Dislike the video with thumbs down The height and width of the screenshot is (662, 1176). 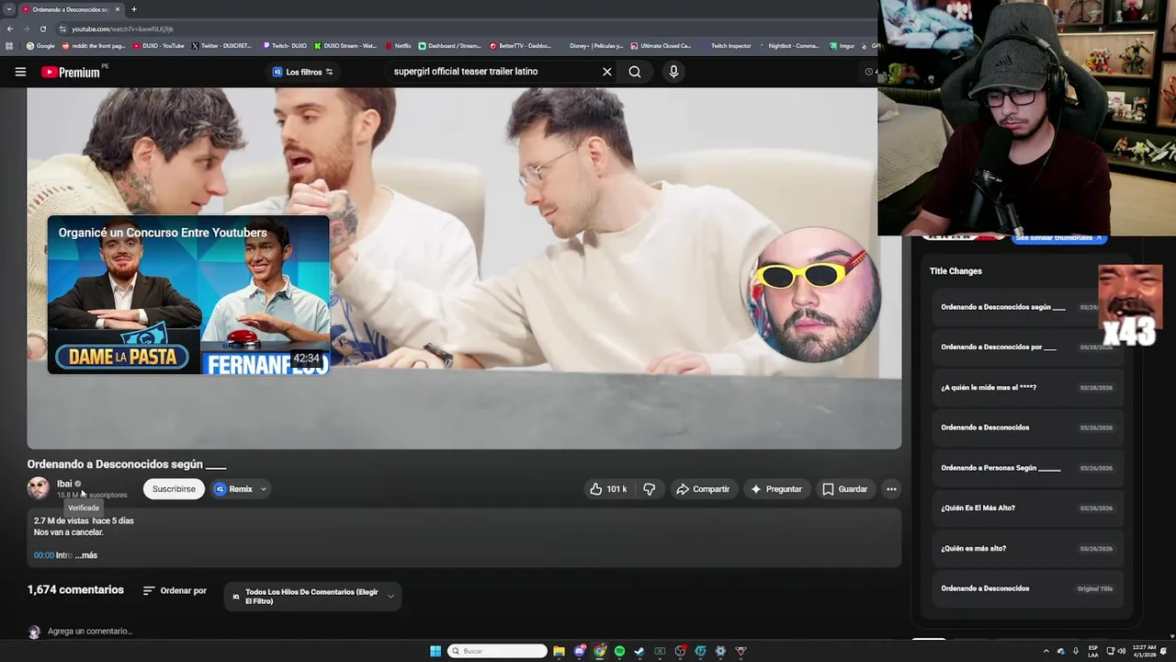650,489
